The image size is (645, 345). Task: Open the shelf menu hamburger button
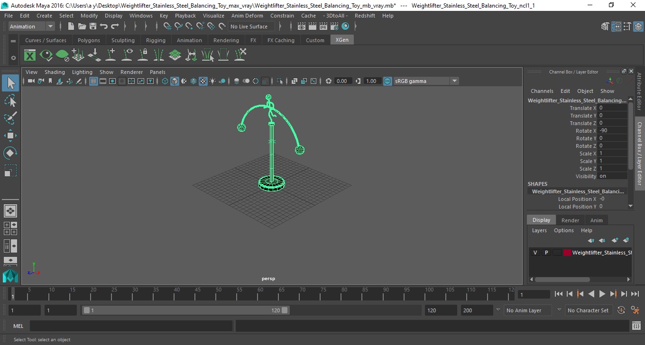pyautogui.click(x=13, y=41)
